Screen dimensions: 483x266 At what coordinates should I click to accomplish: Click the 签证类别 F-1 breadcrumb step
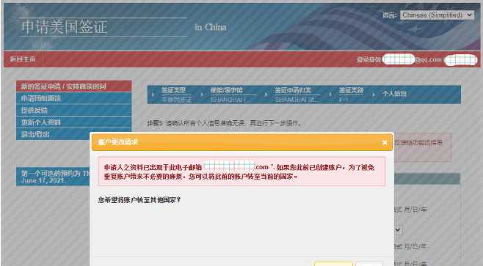pyautogui.click(x=351, y=95)
